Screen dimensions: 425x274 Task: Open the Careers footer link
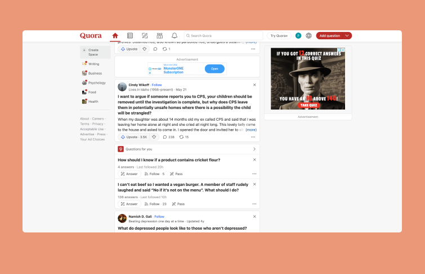tap(98, 118)
